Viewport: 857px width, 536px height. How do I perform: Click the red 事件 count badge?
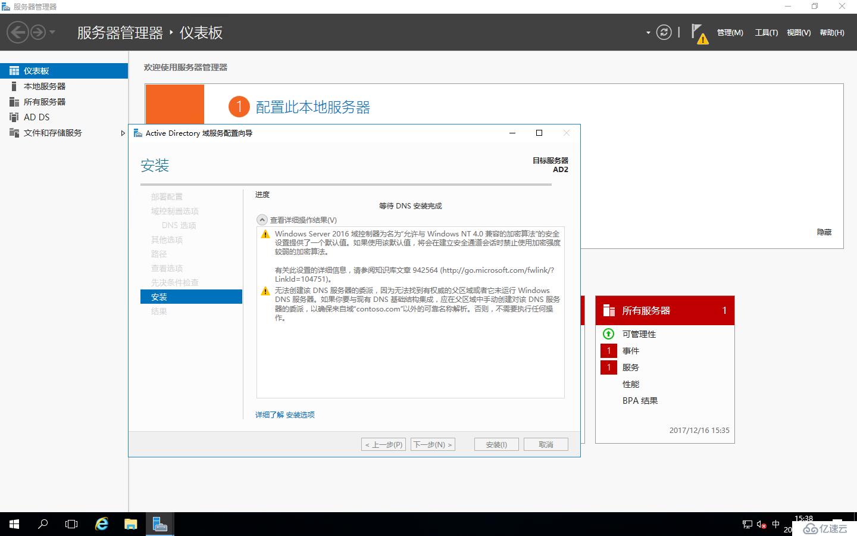click(609, 351)
